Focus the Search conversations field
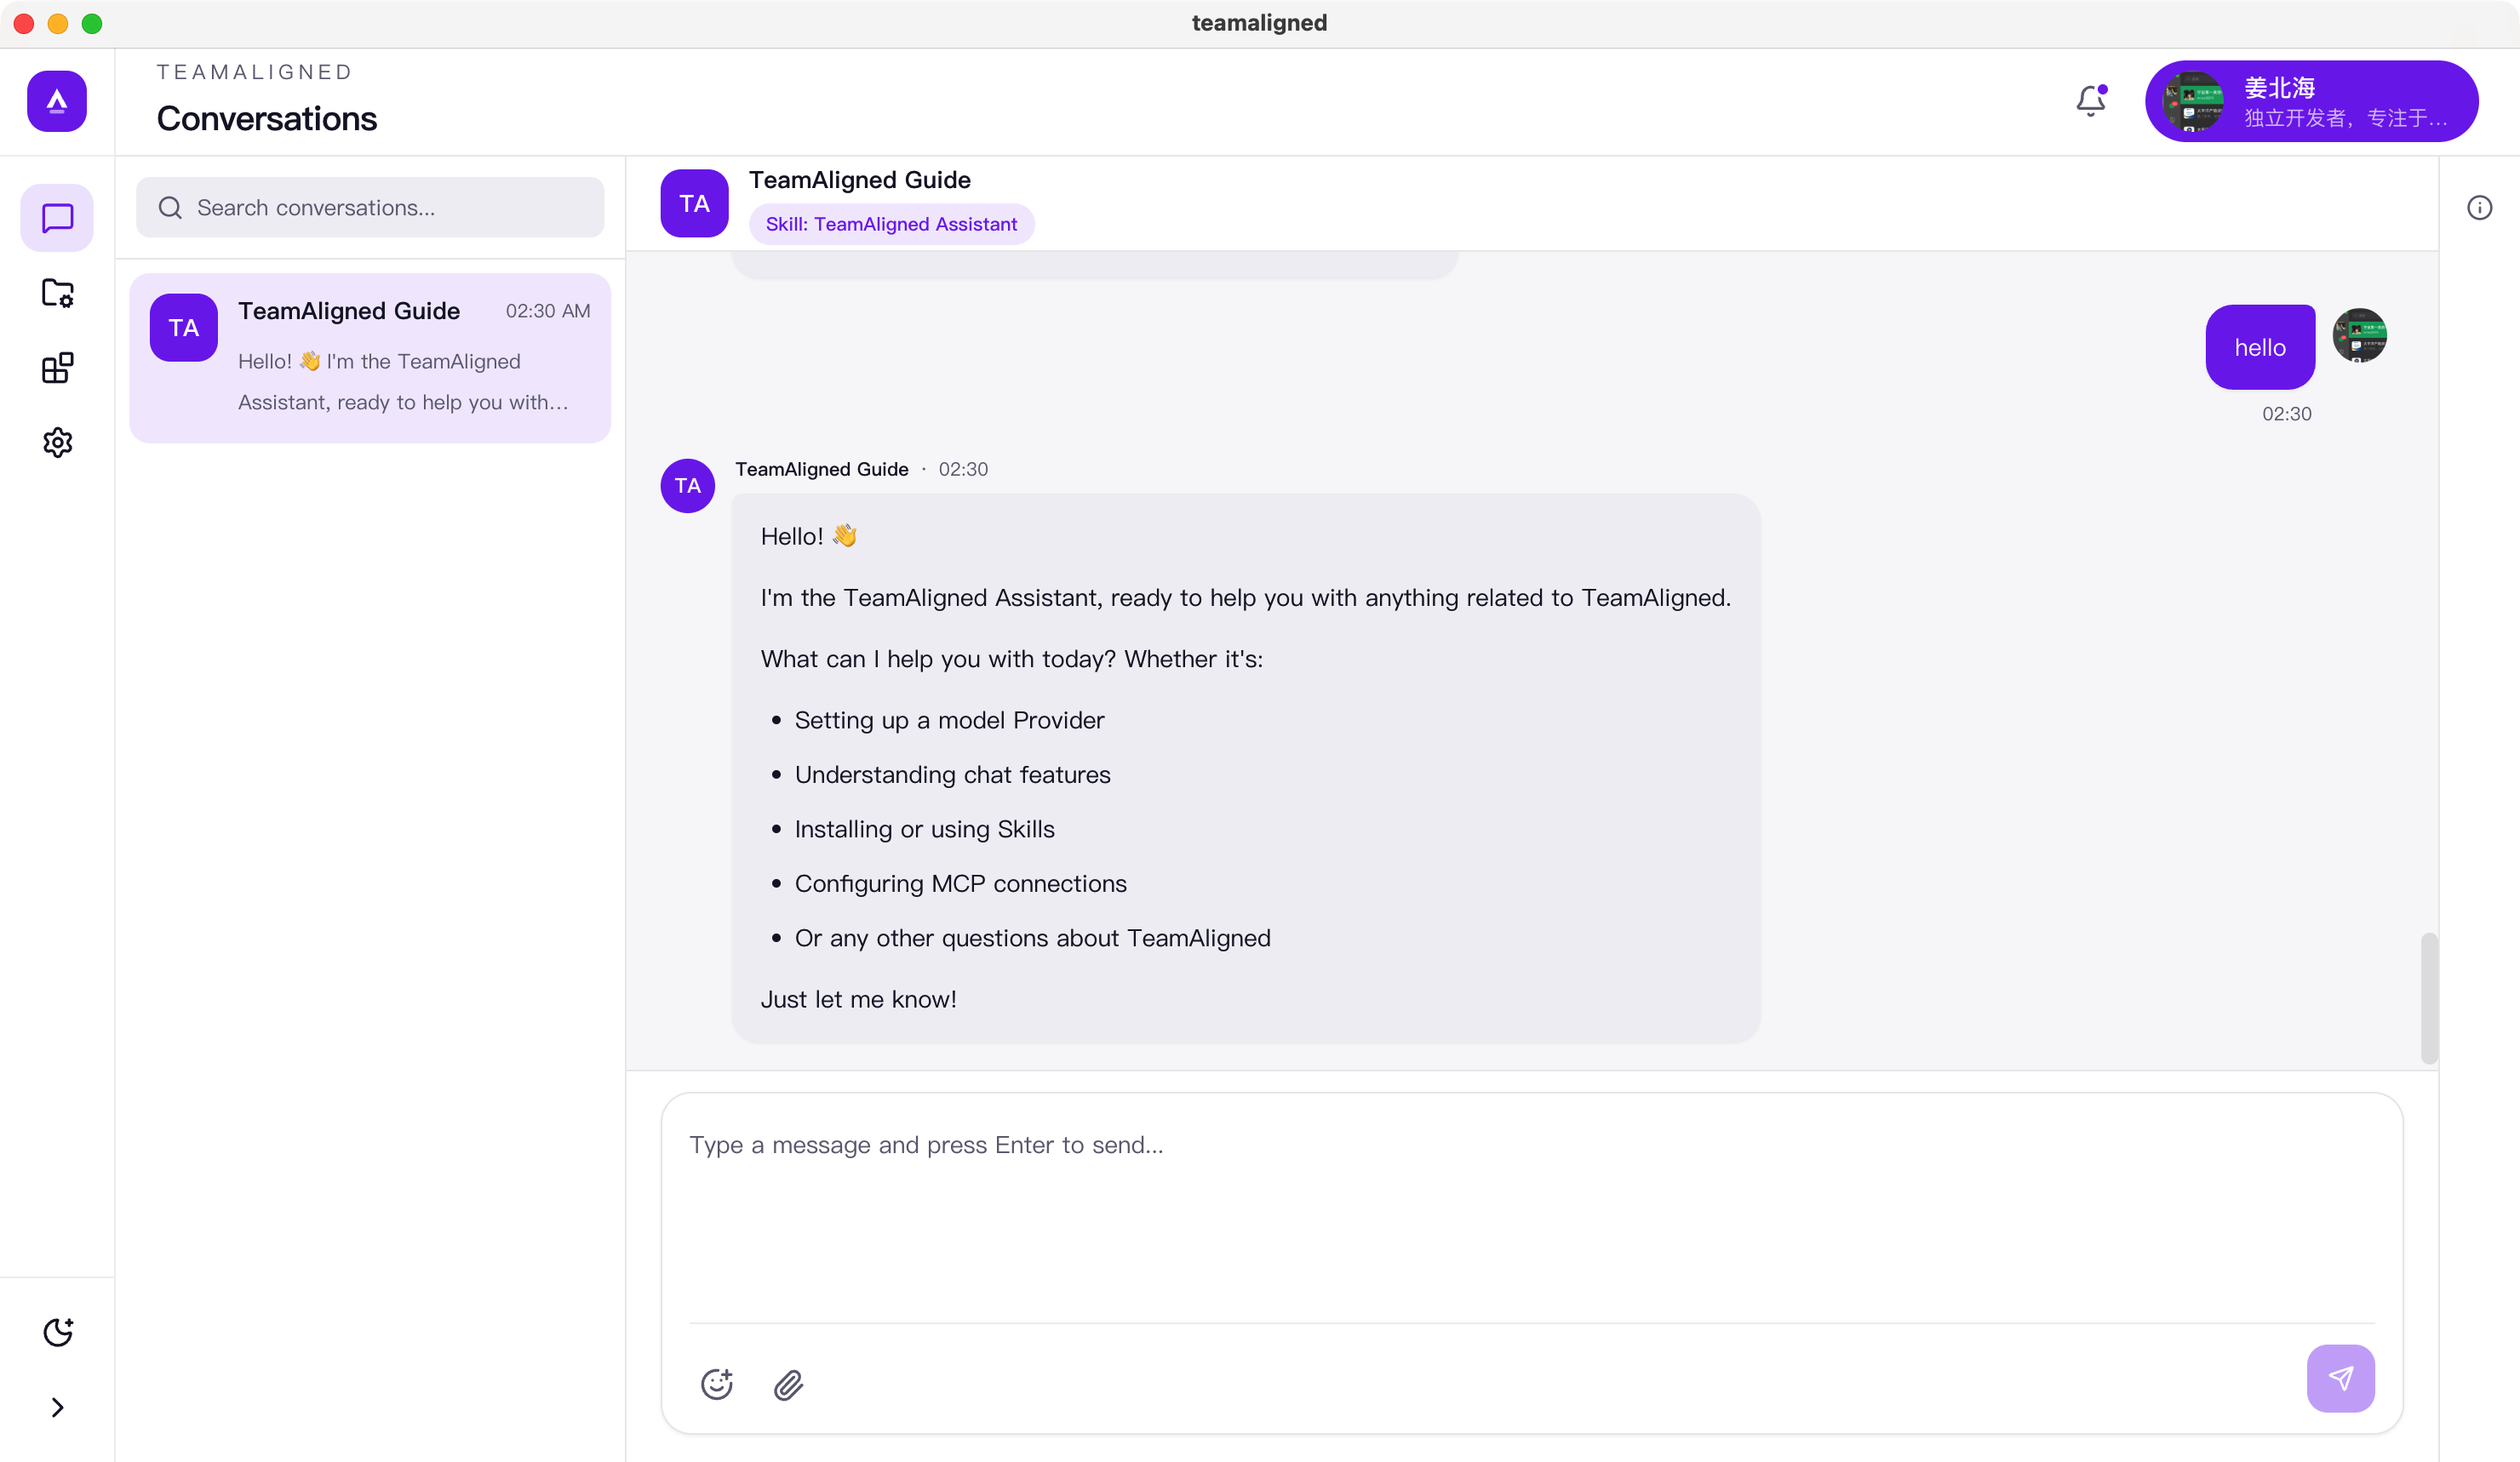 [x=370, y=208]
